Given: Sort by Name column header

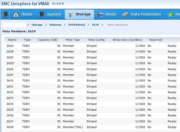Looking at the screenshot, I should tap(12, 40).
